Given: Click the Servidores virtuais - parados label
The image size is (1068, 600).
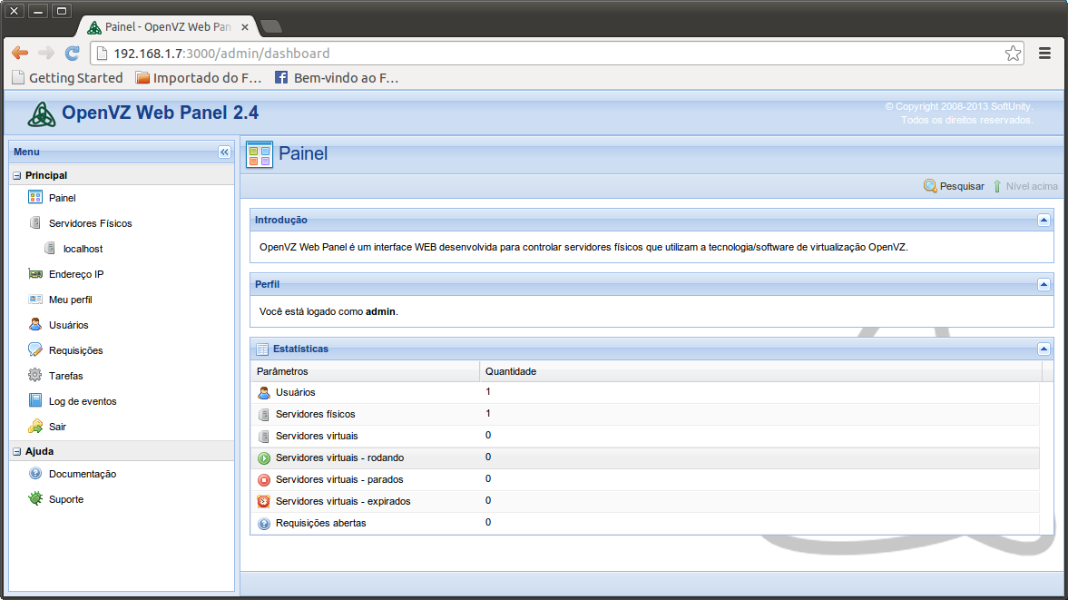Looking at the screenshot, I should point(339,479).
